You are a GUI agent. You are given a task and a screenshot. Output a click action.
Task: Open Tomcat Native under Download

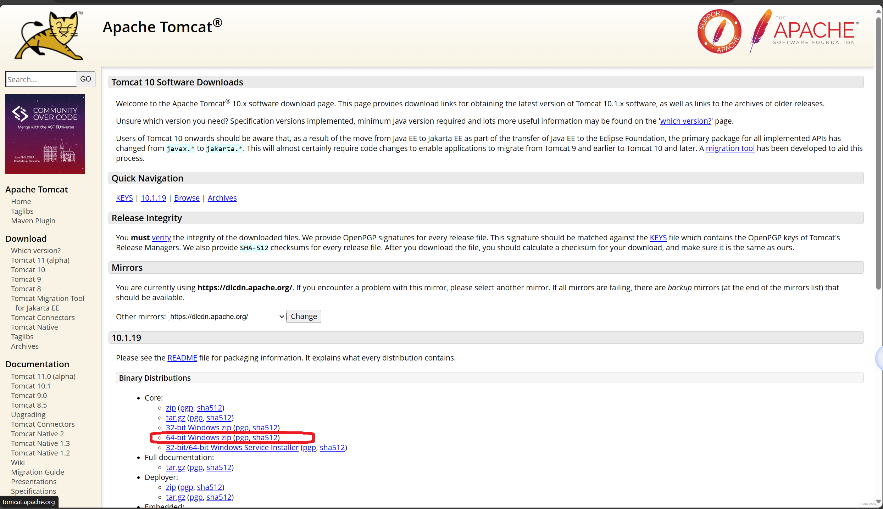[34, 327]
